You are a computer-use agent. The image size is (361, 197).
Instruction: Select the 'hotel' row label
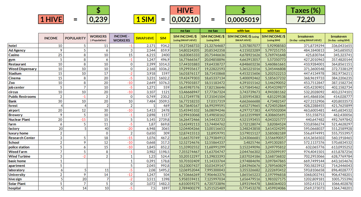tap(23, 46)
